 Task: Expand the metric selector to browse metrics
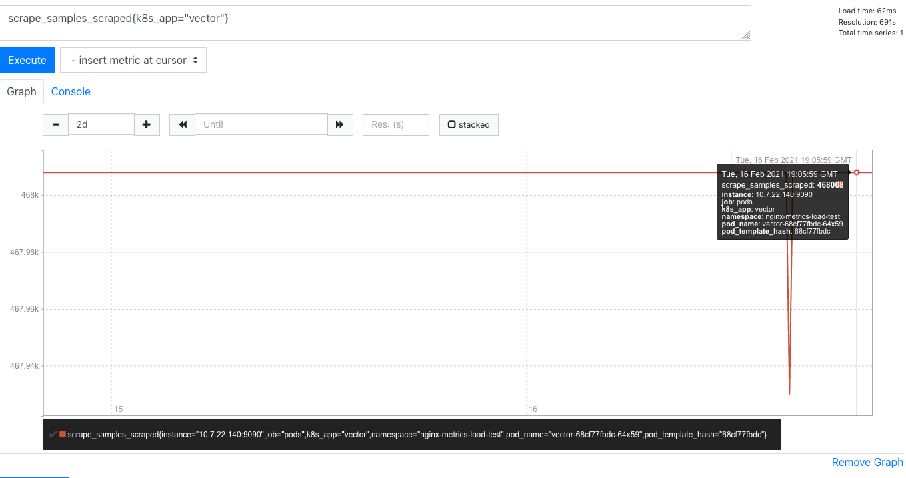(x=133, y=60)
